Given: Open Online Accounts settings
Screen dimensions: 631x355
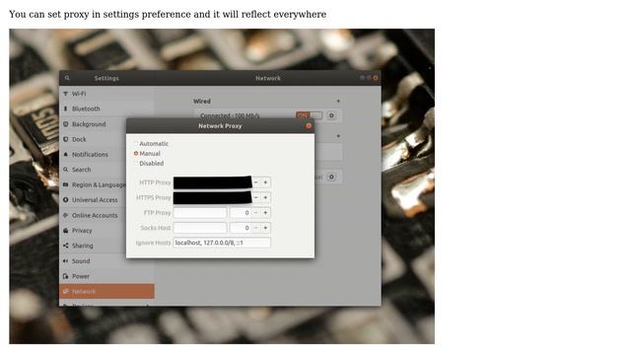Looking at the screenshot, I should point(93,215).
